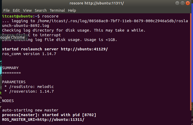
Task: Click the Google Chrome tooltip label
Action: pos(12,37)
